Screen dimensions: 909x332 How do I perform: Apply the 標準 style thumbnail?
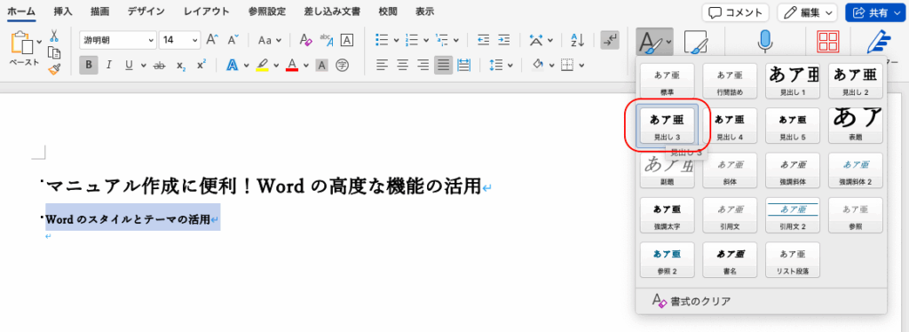pyautogui.click(x=667, y=81)
